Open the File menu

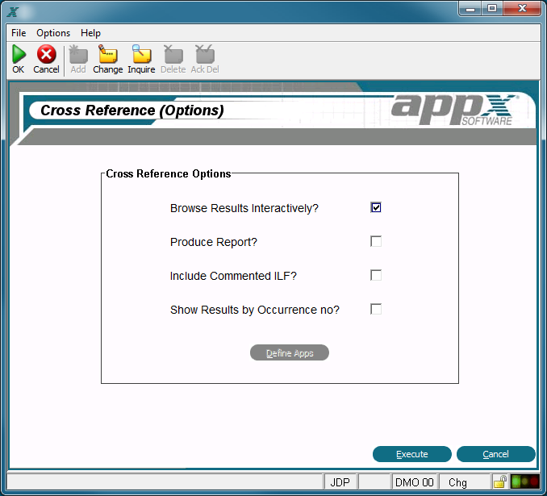pyautogui.click(x=19, y=33)
